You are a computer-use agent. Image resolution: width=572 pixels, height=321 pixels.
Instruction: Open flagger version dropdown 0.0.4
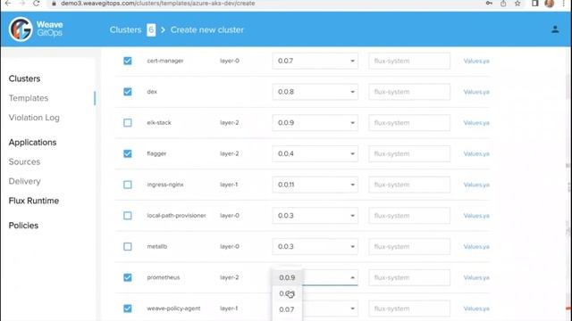(x=315, y=153)
